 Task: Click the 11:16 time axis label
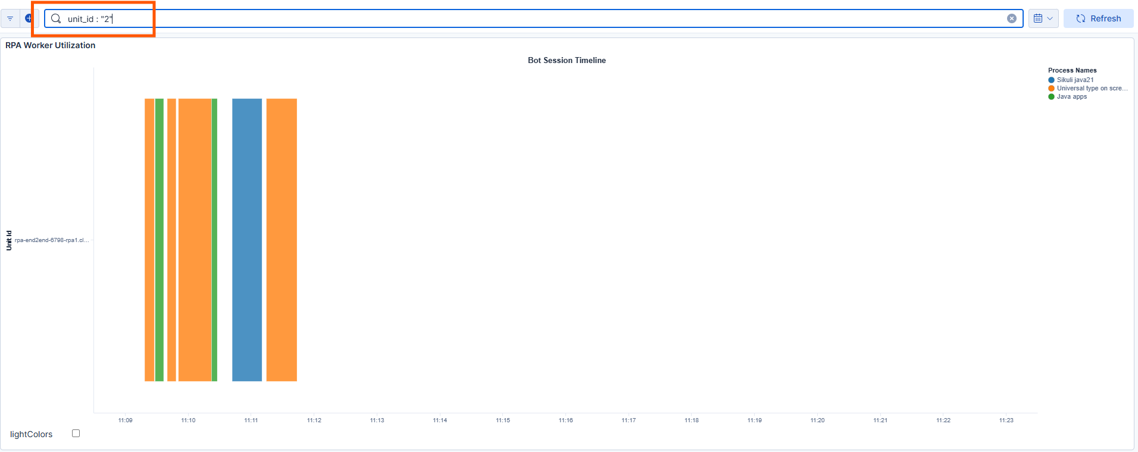coord(566,420)
